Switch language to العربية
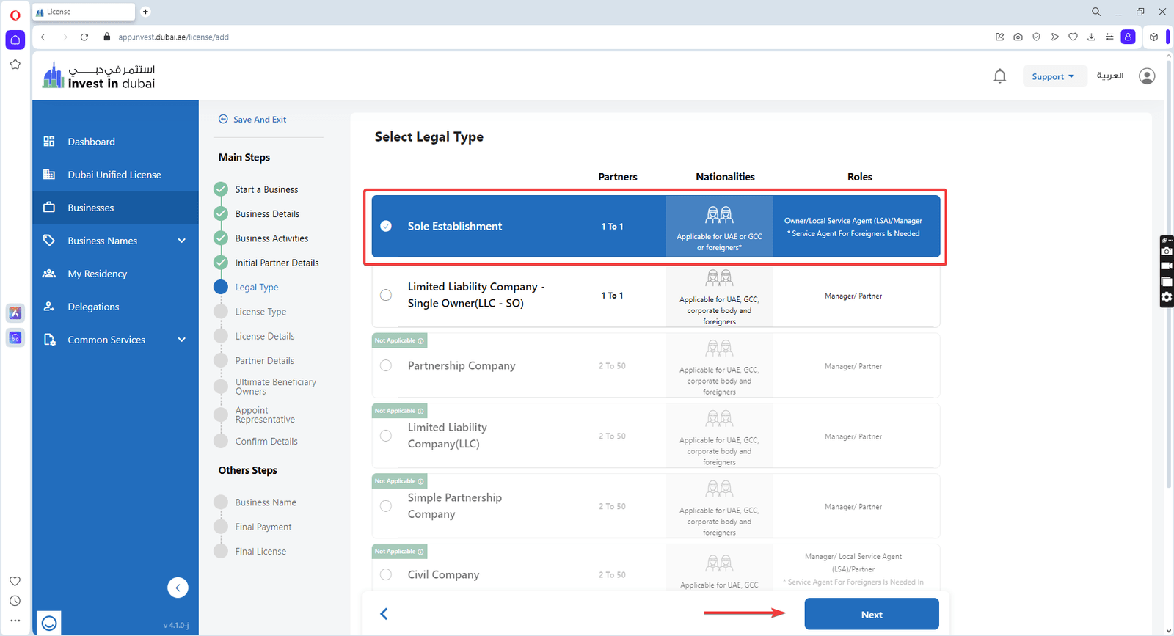Image resolution: width=1174 pixels, height=636 pixels. [1109, 76]
